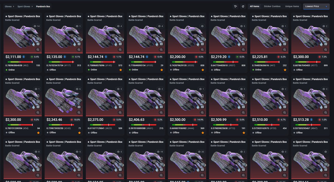Click the lower camera icon on the $2,343.46 card
The height and width of the screenshot is (182, 334).
point(79,107)
